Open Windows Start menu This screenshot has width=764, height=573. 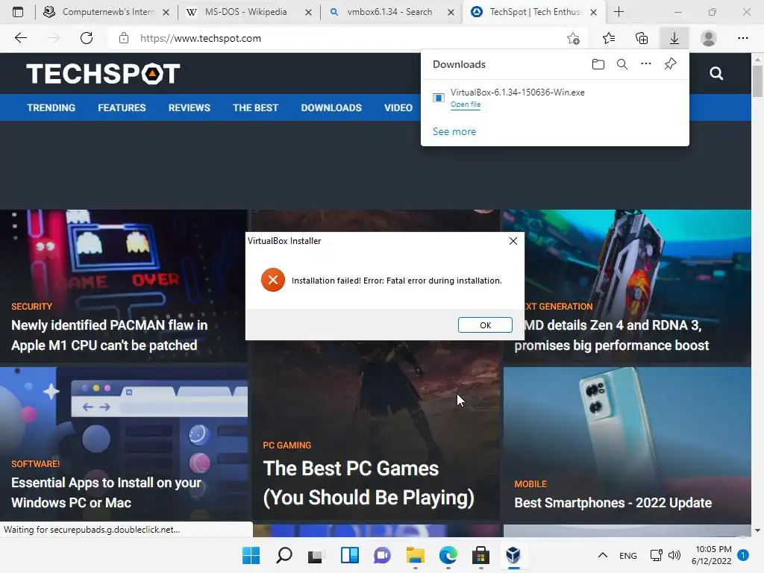tap(251, 555)
